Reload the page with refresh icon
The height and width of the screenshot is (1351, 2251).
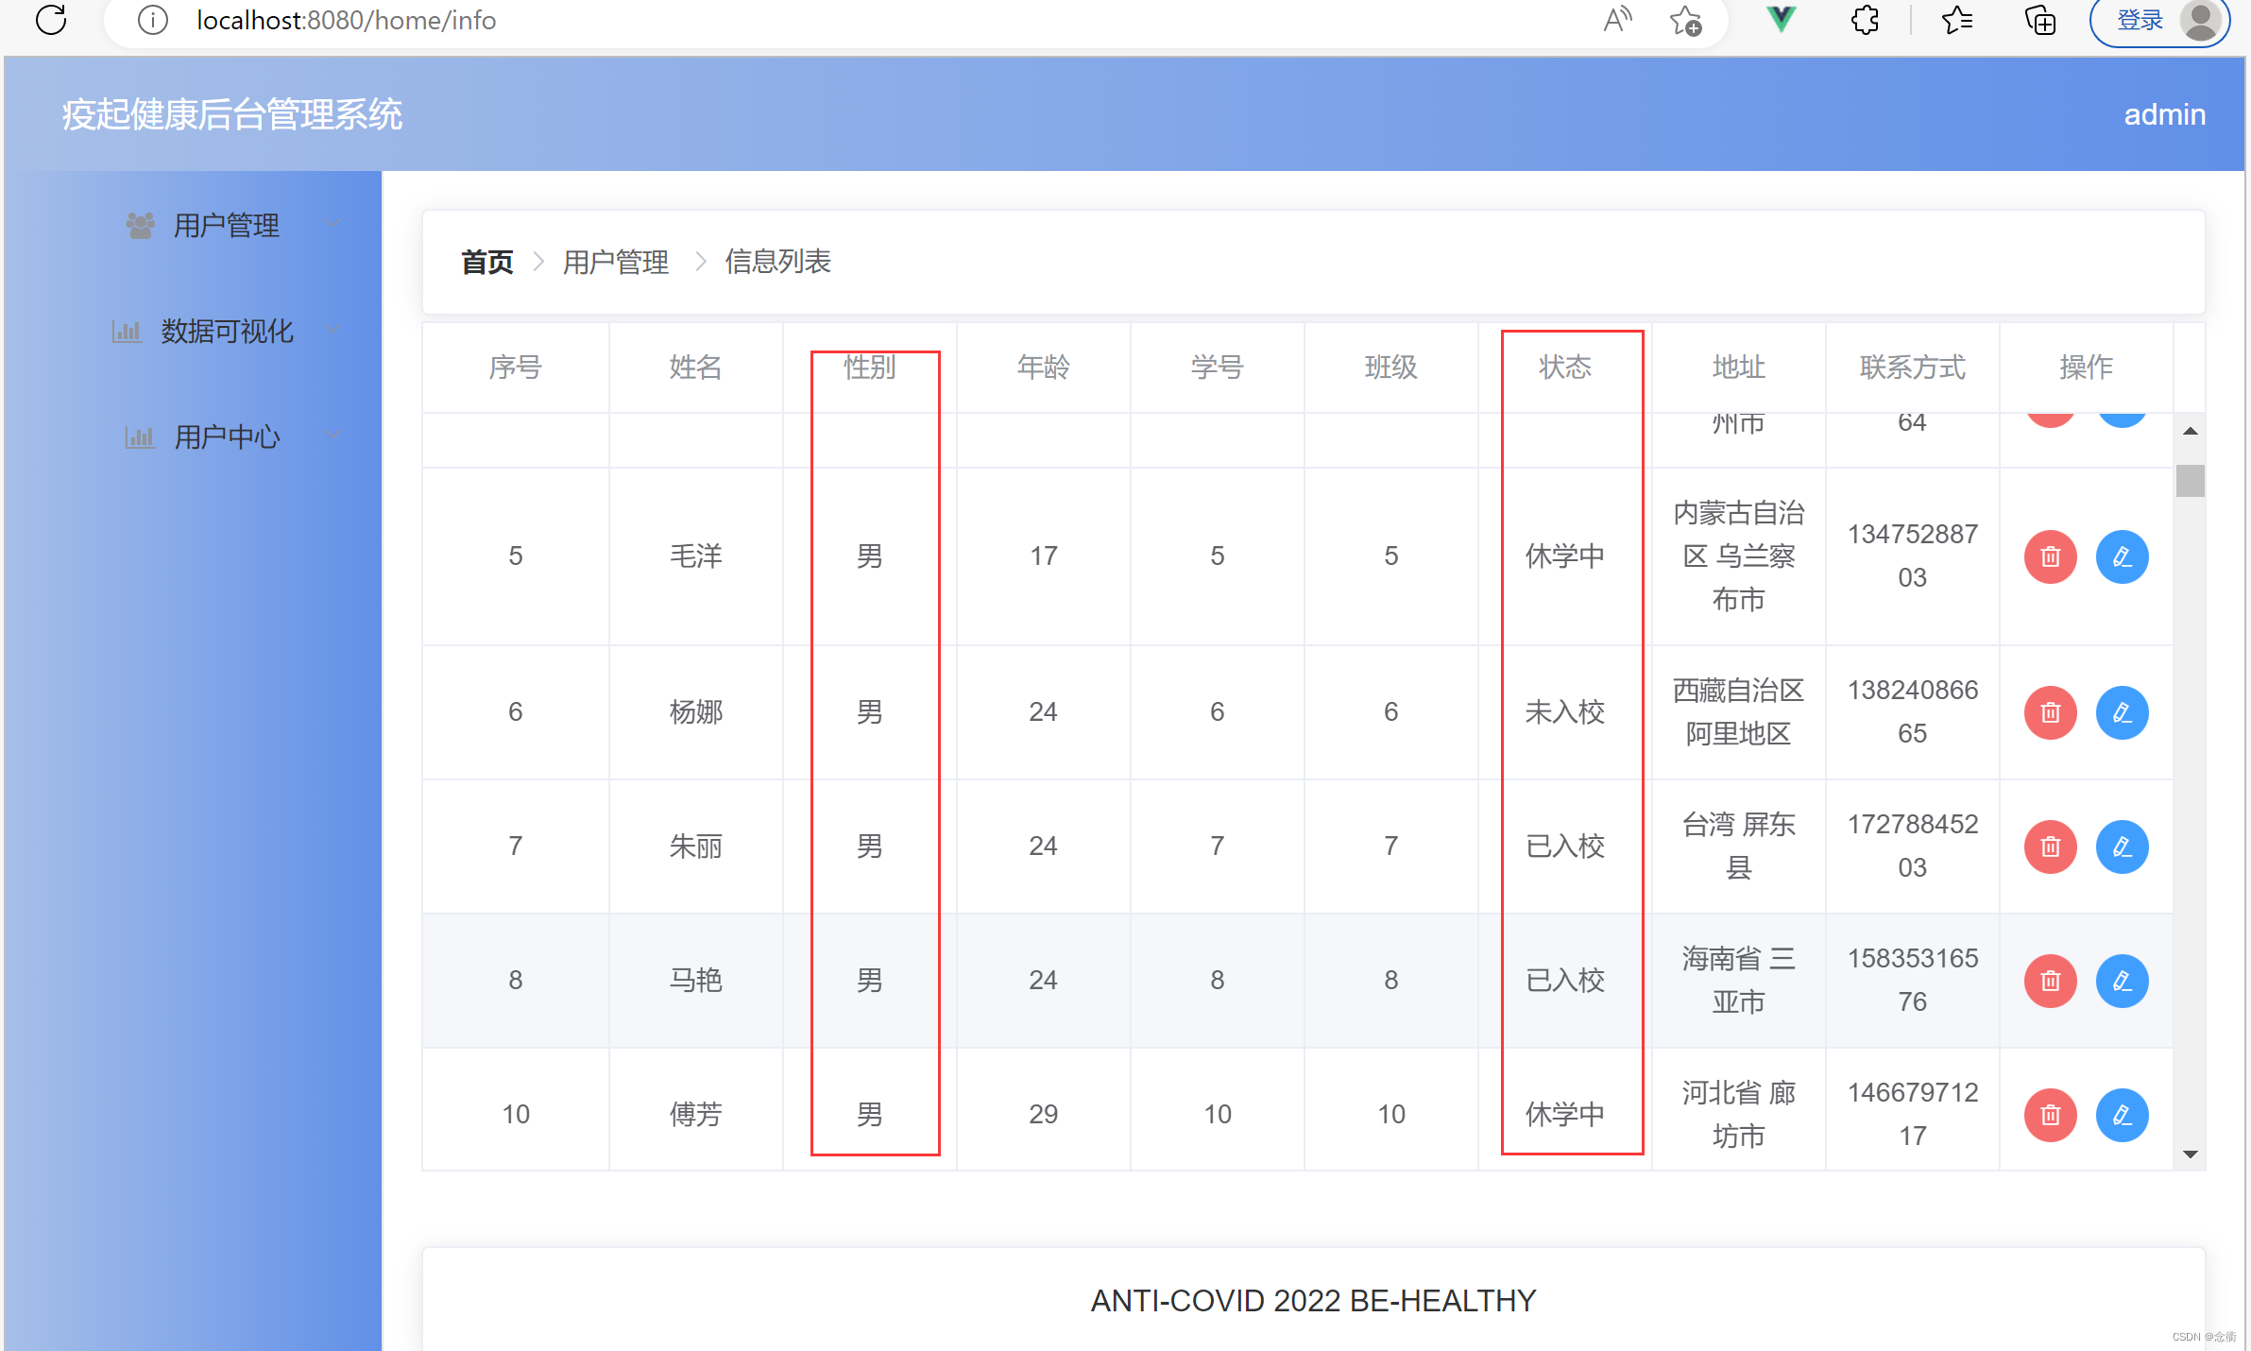[51, 20]
